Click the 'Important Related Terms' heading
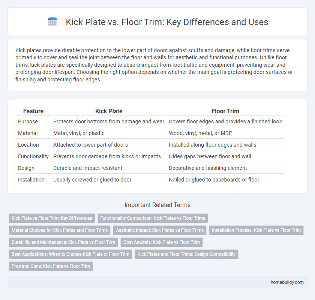This screenshot has height=300, width=315. tap(157, 205)
